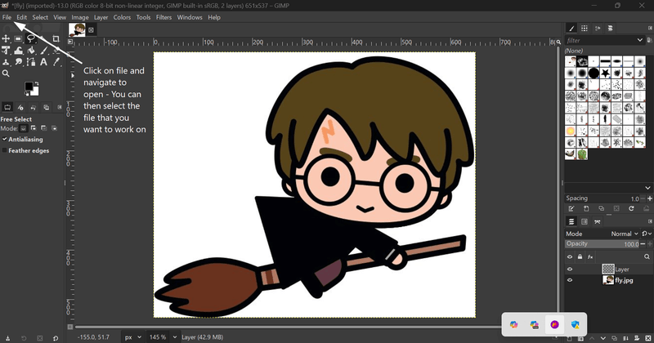Close the fly image tab
Viewport: 654px width, 343px height.
(92, 30)
